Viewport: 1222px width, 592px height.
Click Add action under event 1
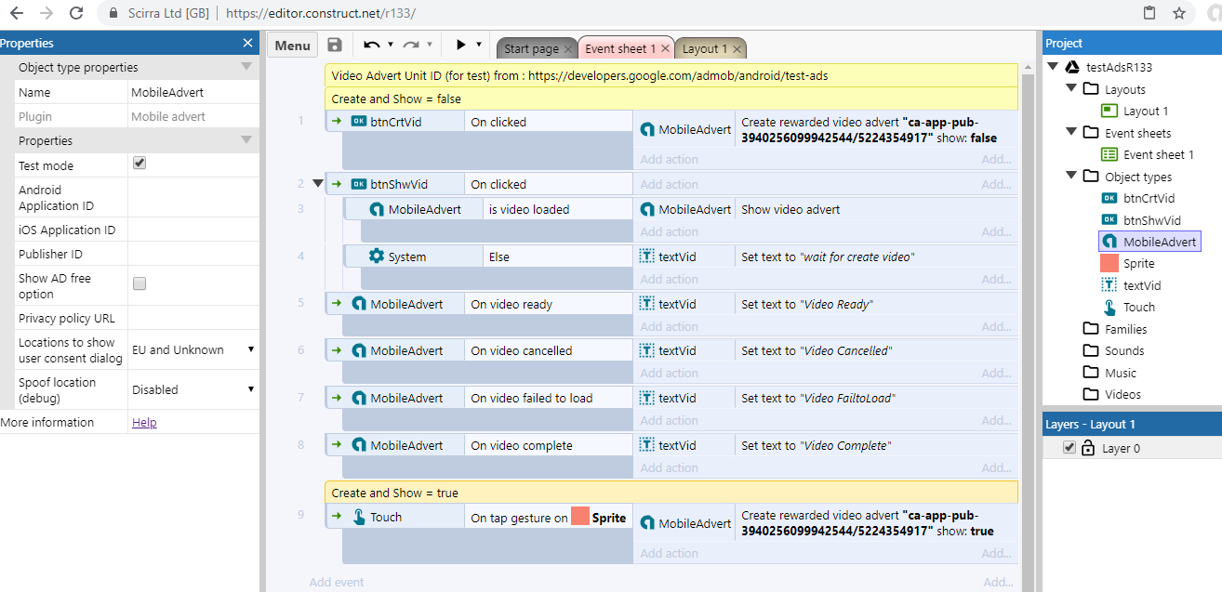click(669, 159)
